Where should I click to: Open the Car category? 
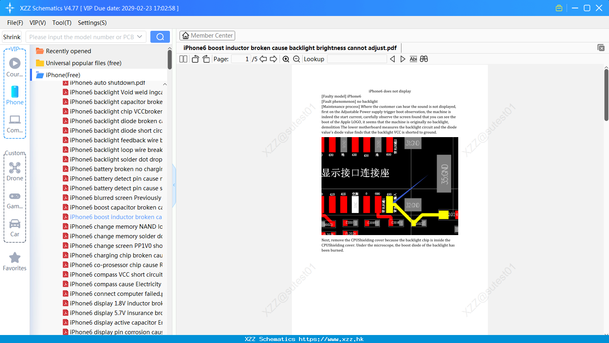click(15, 227)
